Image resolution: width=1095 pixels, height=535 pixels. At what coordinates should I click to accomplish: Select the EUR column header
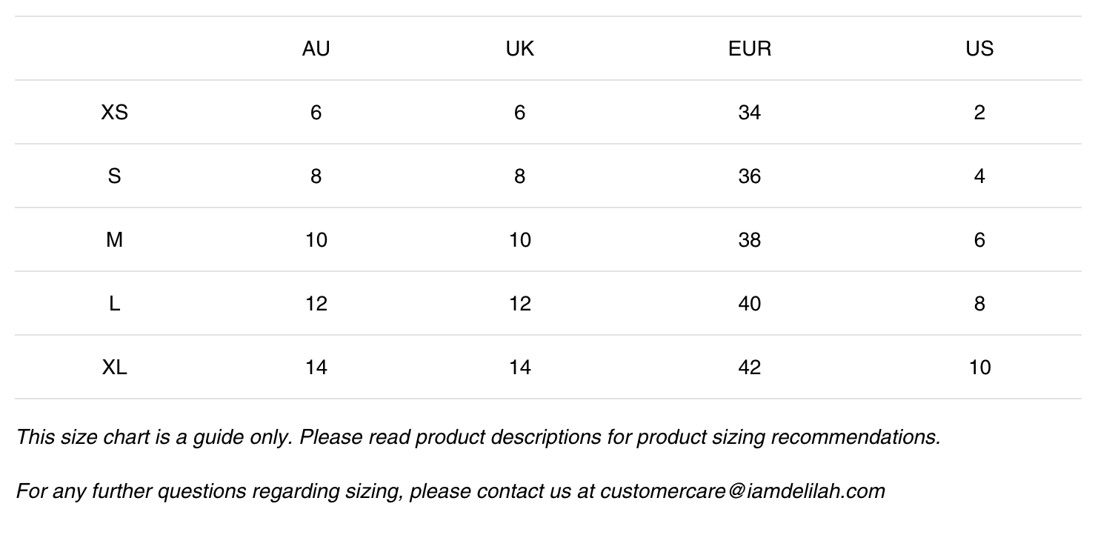(x=749, y=49)
